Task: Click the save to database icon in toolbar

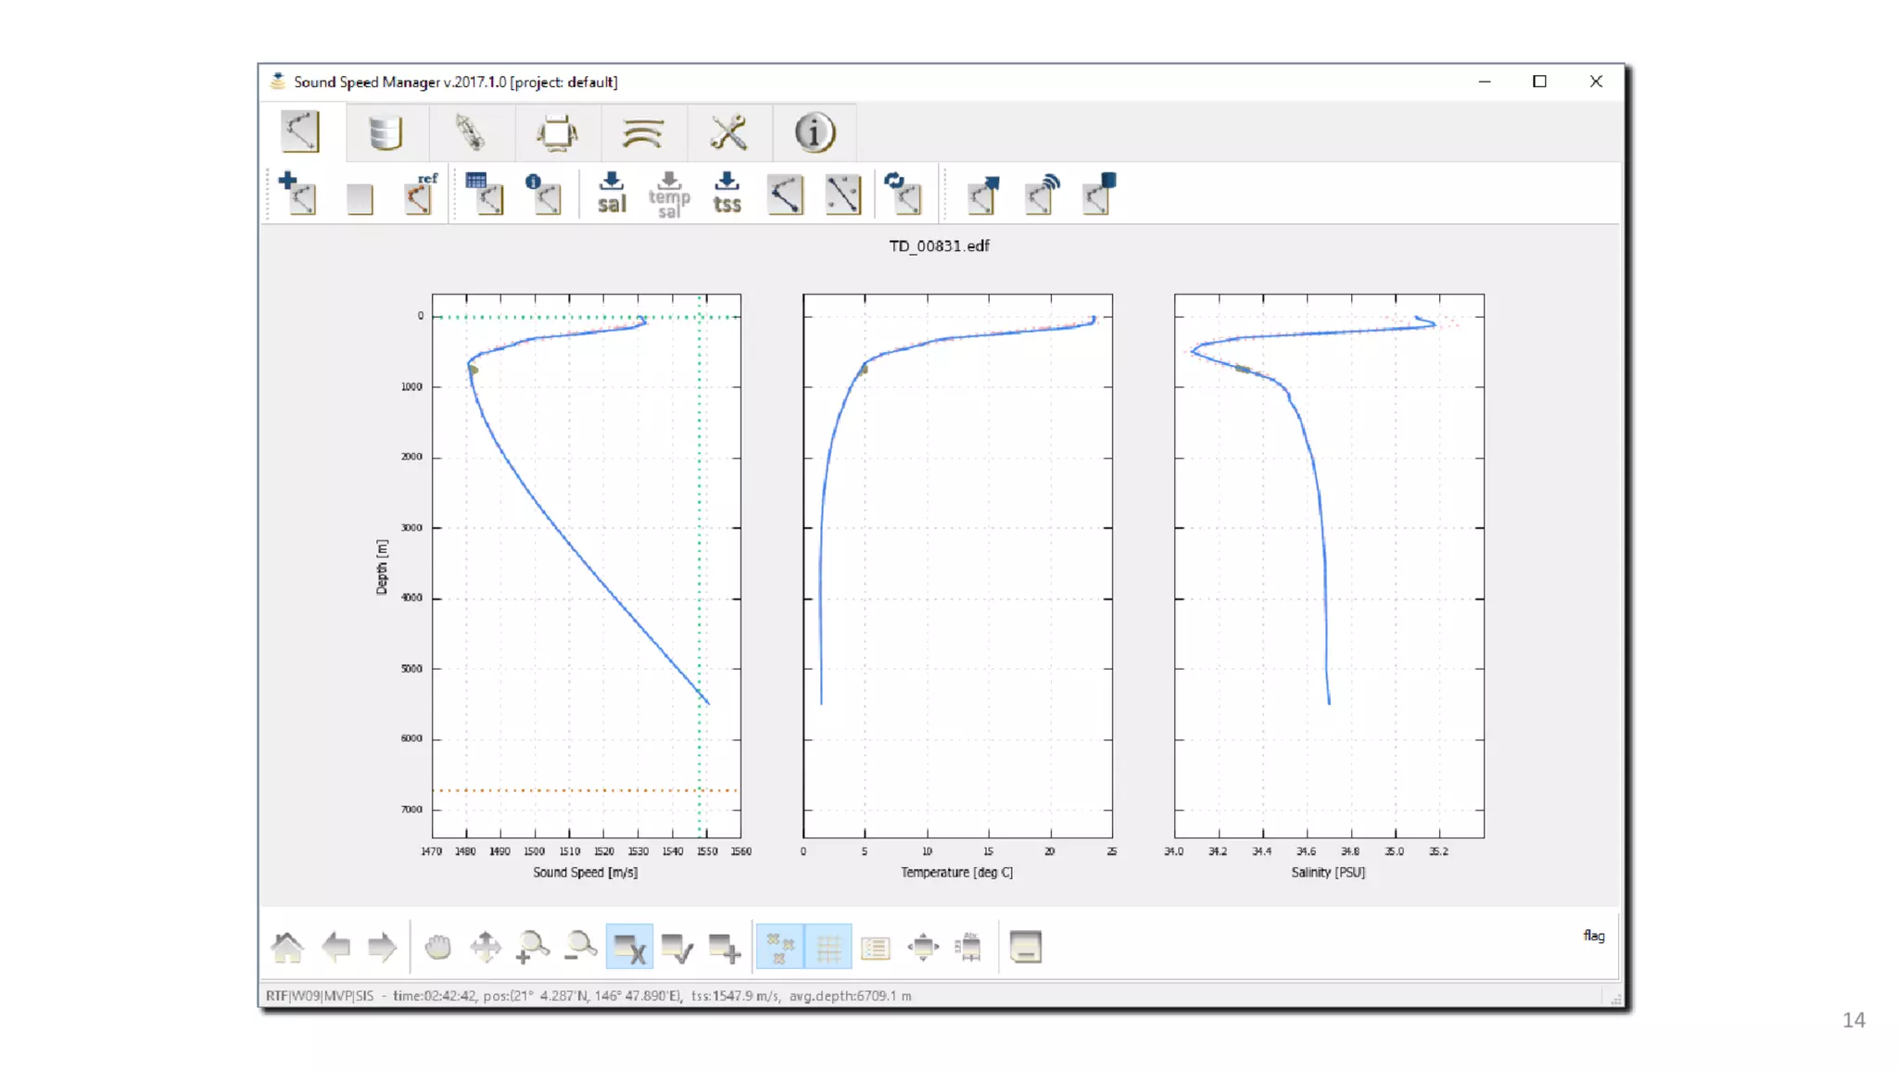Action: pos(1100,194)
